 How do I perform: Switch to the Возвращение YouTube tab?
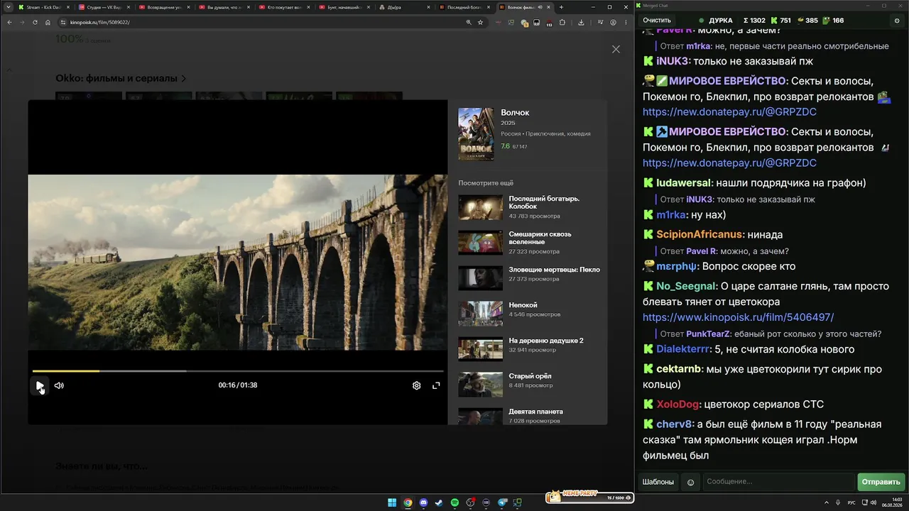(163, 7)
